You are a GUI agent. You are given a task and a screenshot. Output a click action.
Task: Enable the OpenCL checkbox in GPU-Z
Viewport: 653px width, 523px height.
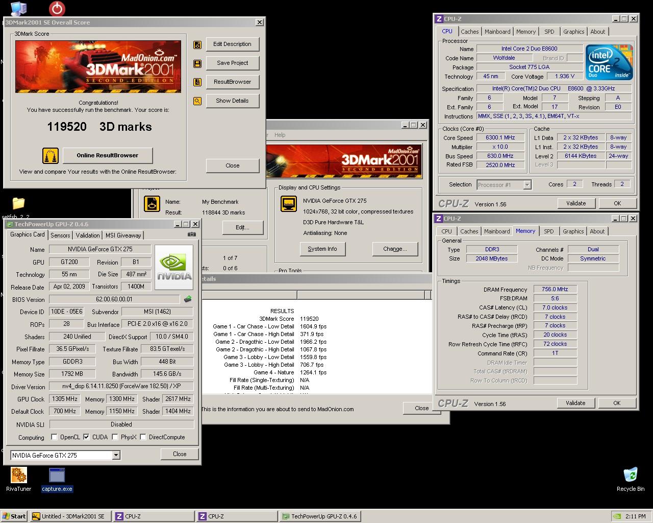pos(54,437)
